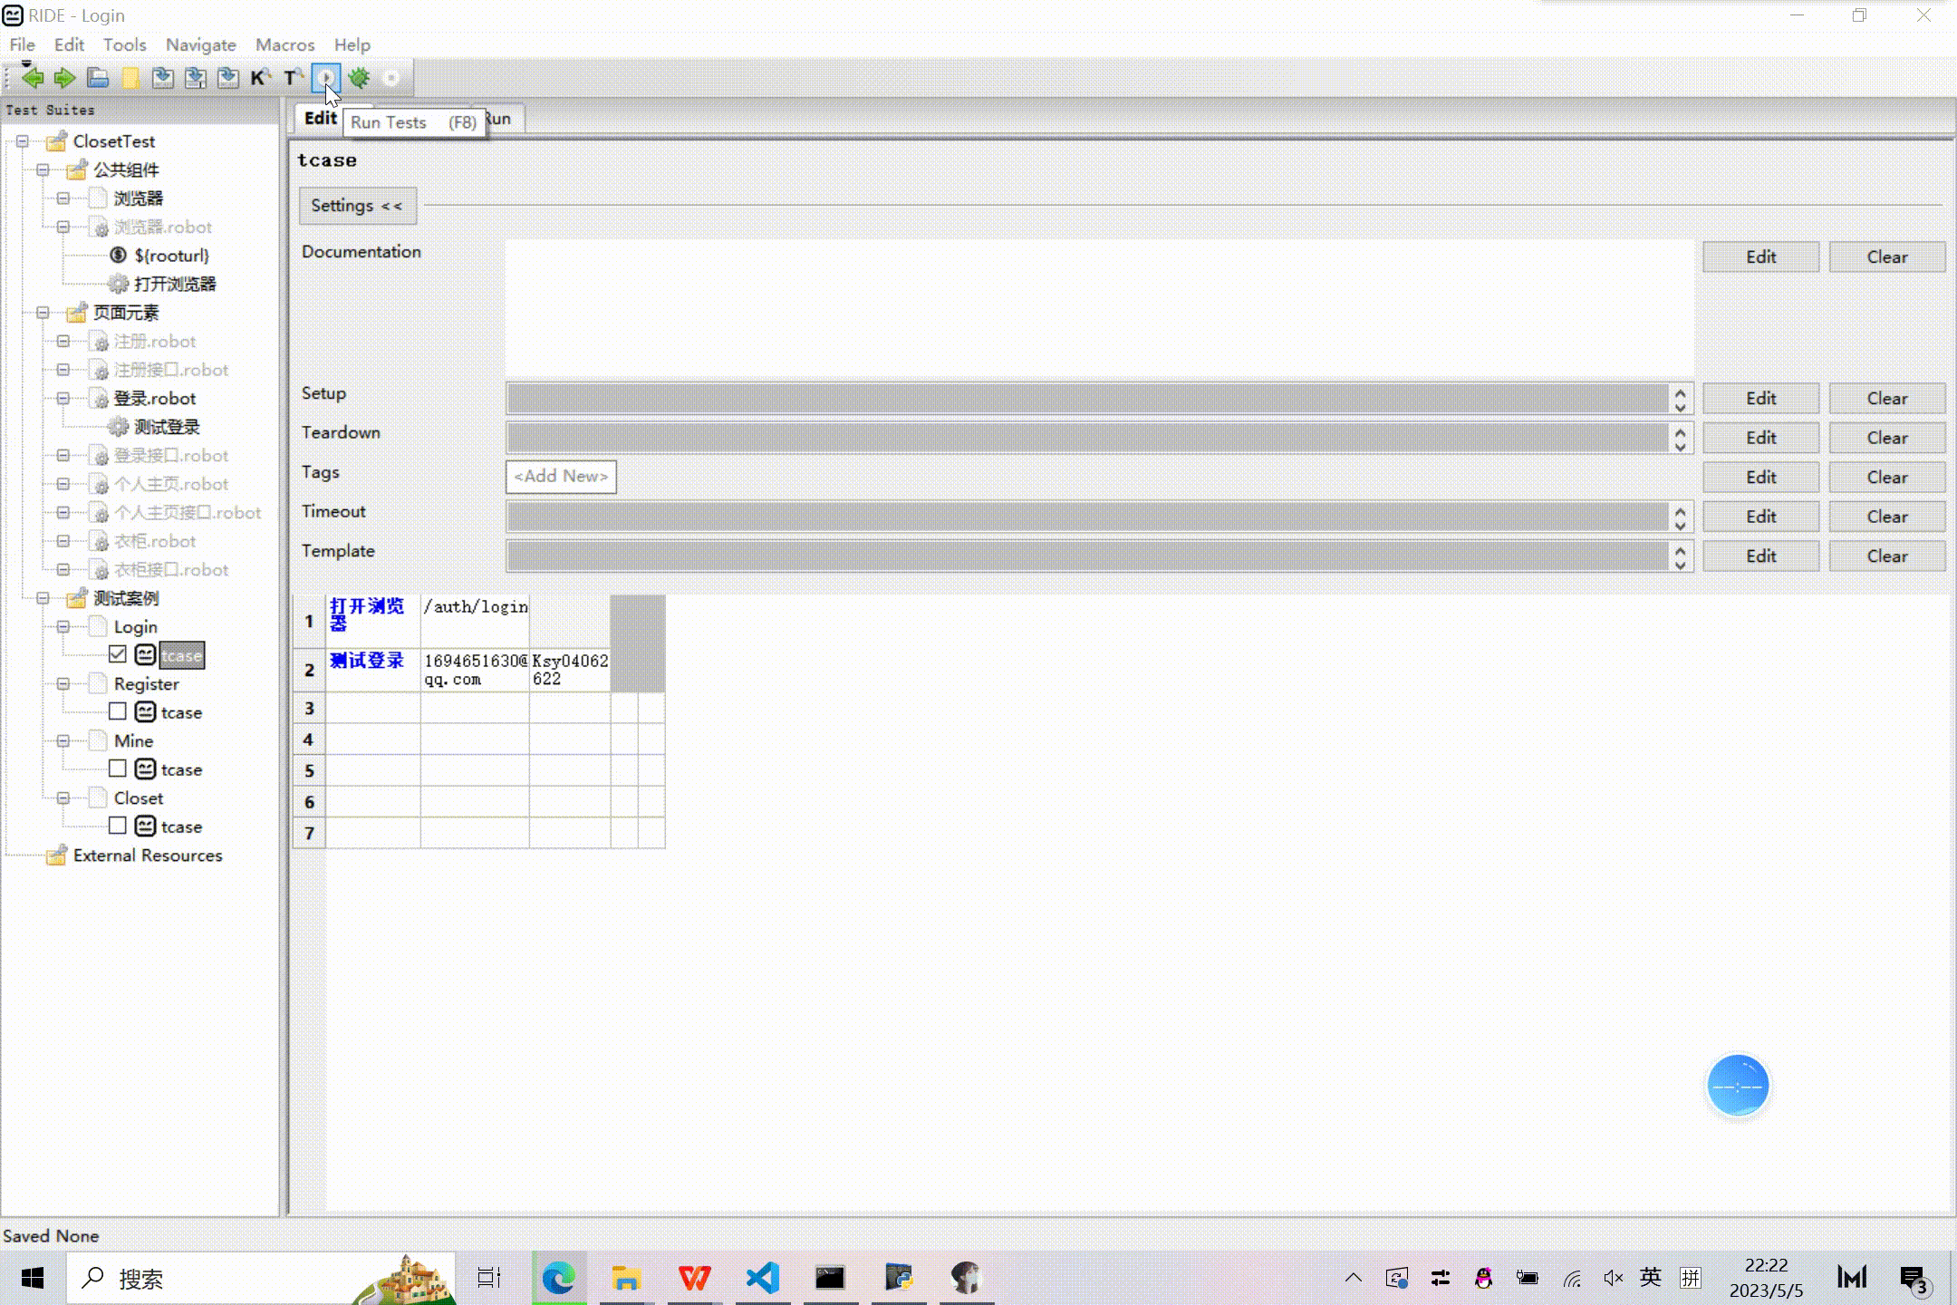Collapse the 页面元素 folder node
The width and height of the screenshot is (1957, 1305).
coord(43,313)
